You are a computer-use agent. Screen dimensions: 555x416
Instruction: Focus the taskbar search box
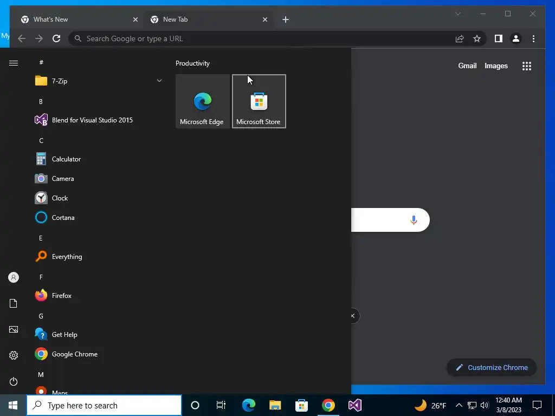coord(104,405)
